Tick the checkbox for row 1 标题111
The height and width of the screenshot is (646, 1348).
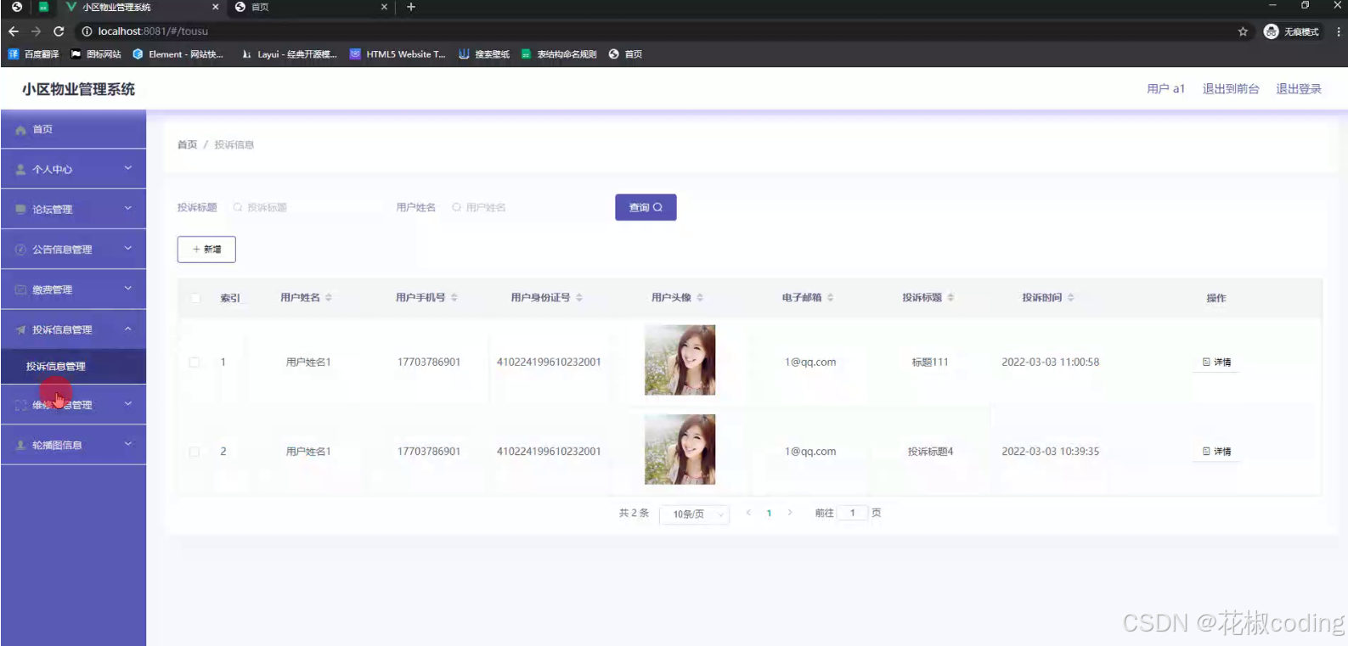click(195, 362)
